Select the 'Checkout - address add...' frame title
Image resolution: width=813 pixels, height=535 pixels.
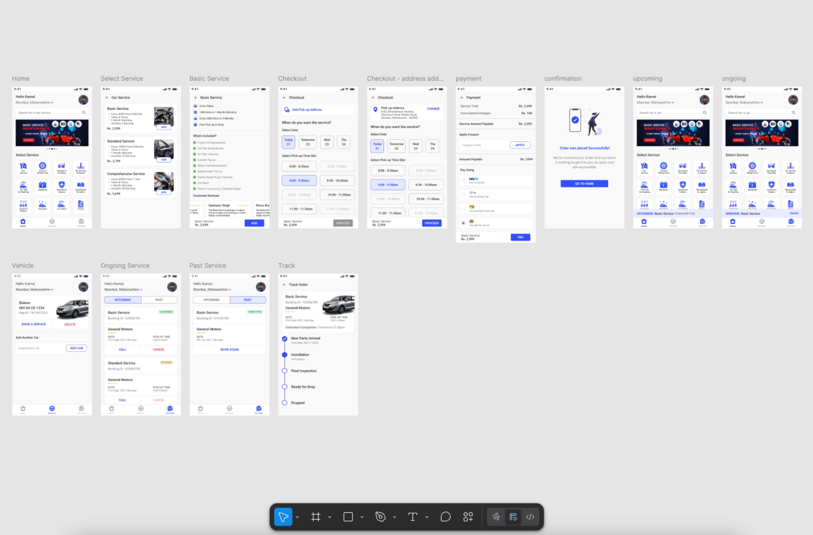pos(405,79)
